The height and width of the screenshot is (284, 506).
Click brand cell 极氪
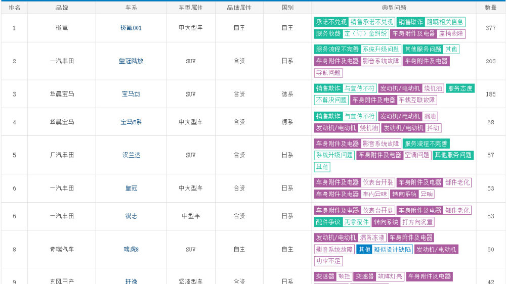[62, 28]
